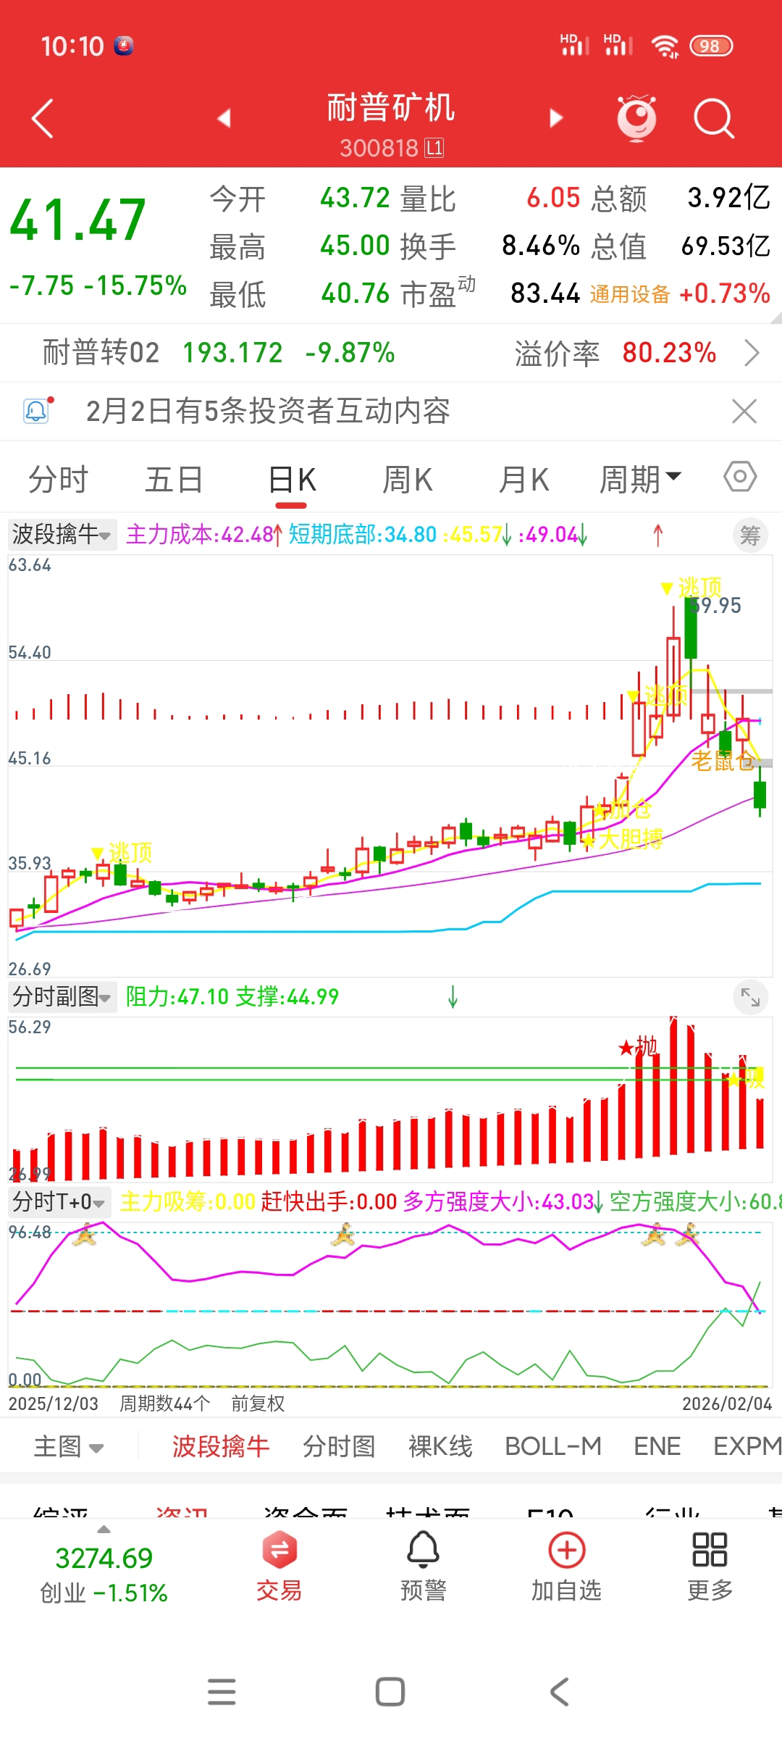The height and width of the screenshot is (1739, 782).
Task: Tap the 大胆搏 marker on chart
Action: [x=631, y=839]
